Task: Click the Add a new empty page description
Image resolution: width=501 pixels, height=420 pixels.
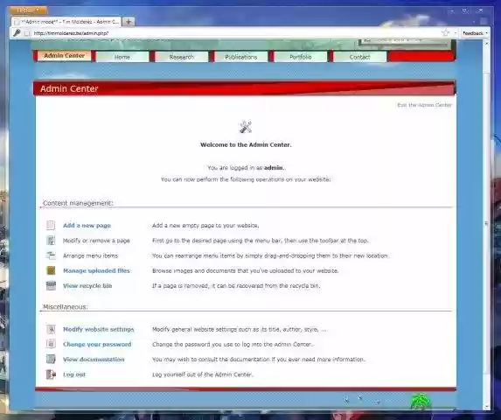Action: (x=205, y=226)
